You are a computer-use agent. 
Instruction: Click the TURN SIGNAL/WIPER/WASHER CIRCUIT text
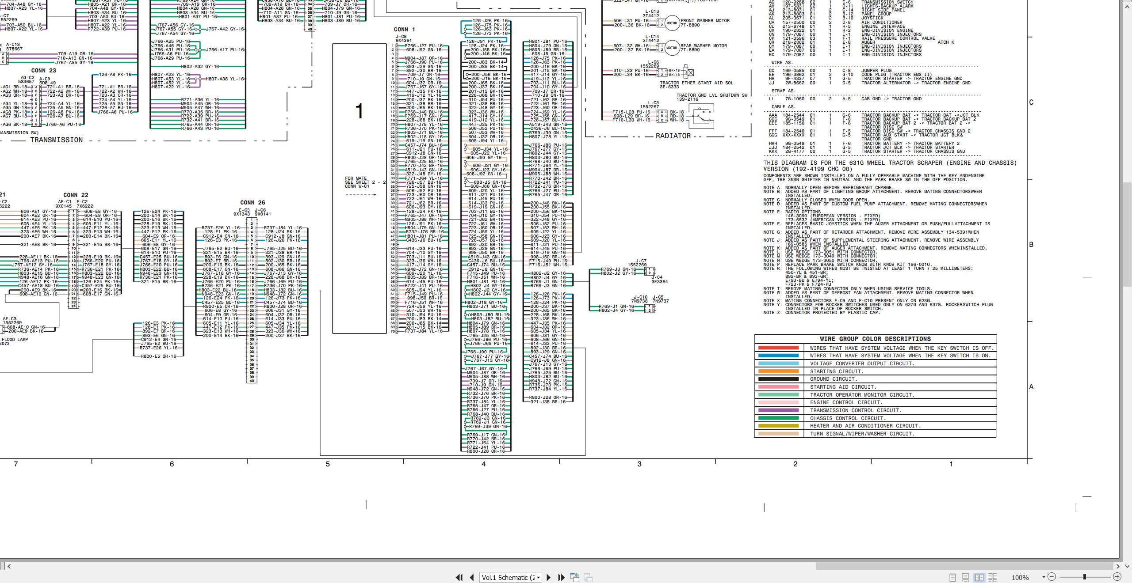pos(862,434)
